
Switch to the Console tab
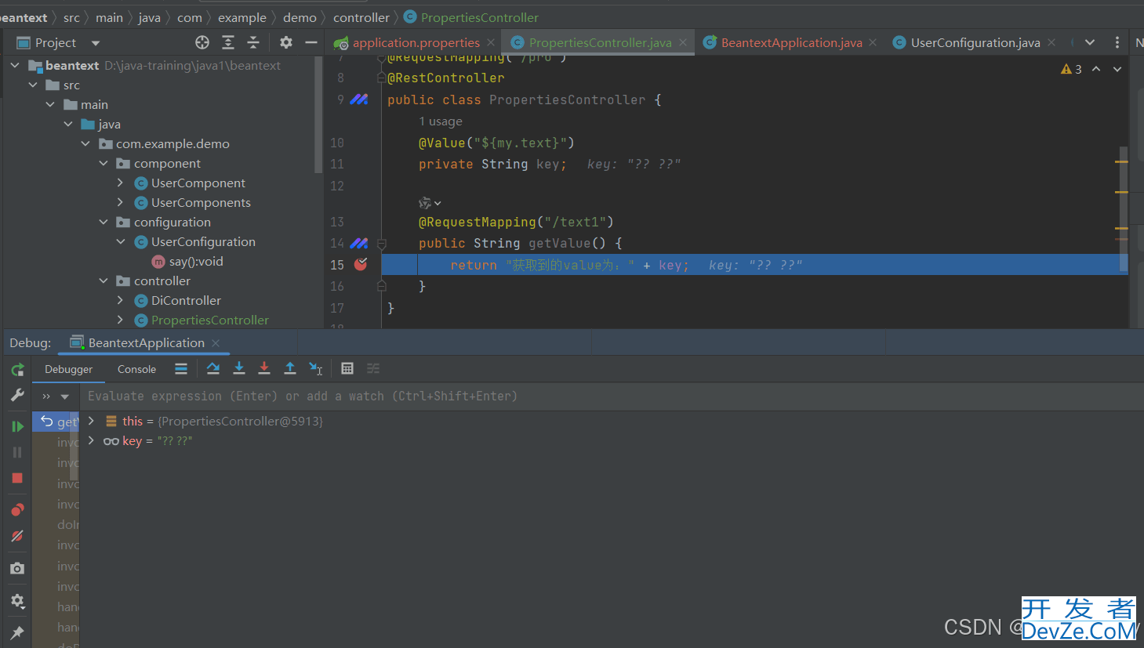coord(136,369)
